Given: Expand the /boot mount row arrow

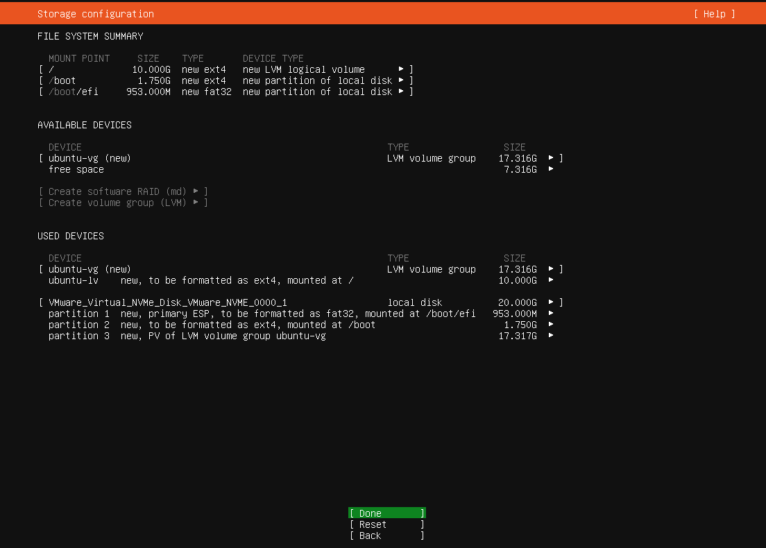Looking at the screenshot, I should coord(401,80).
